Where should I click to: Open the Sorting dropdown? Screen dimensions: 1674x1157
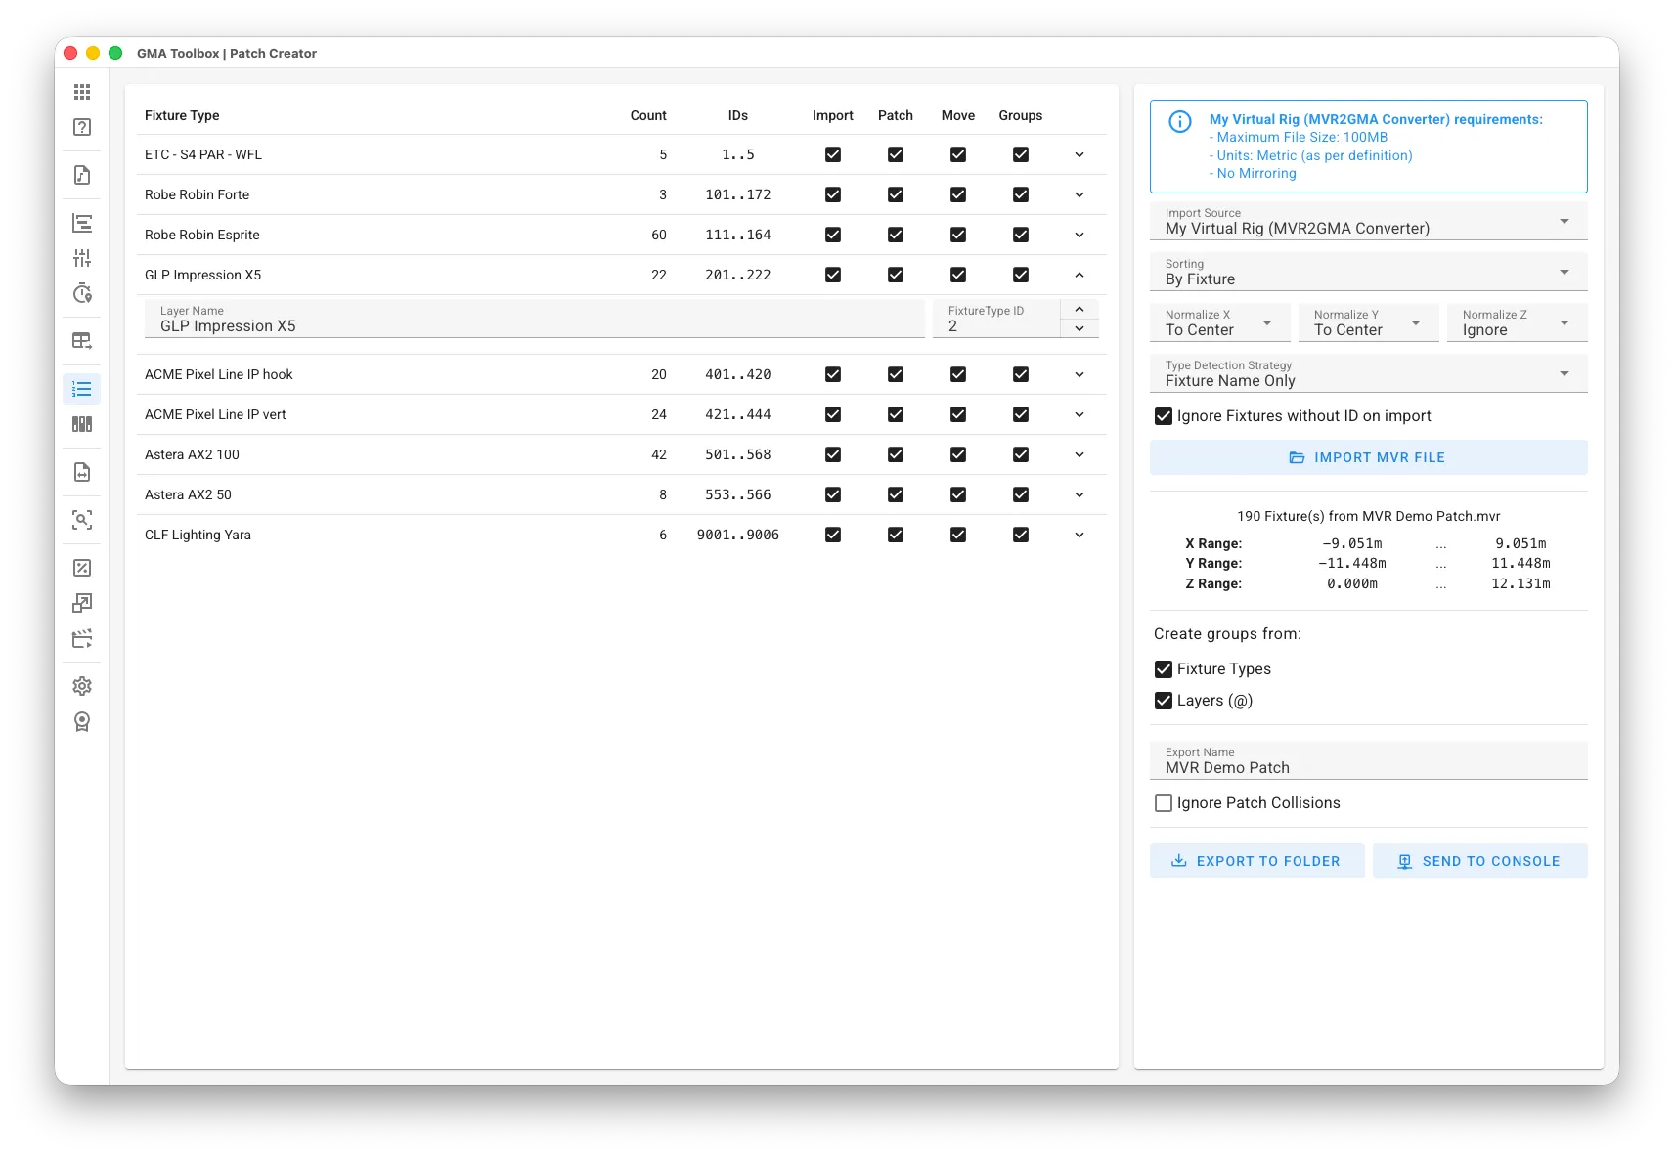click(1368, 272)
